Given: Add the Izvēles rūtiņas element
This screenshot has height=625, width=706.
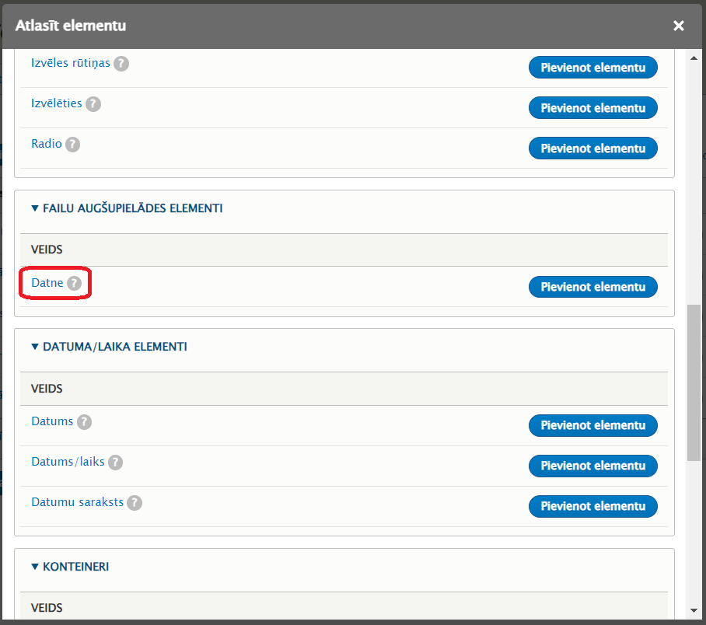Looking at the screenshot, I should click(x=593, y=67).
